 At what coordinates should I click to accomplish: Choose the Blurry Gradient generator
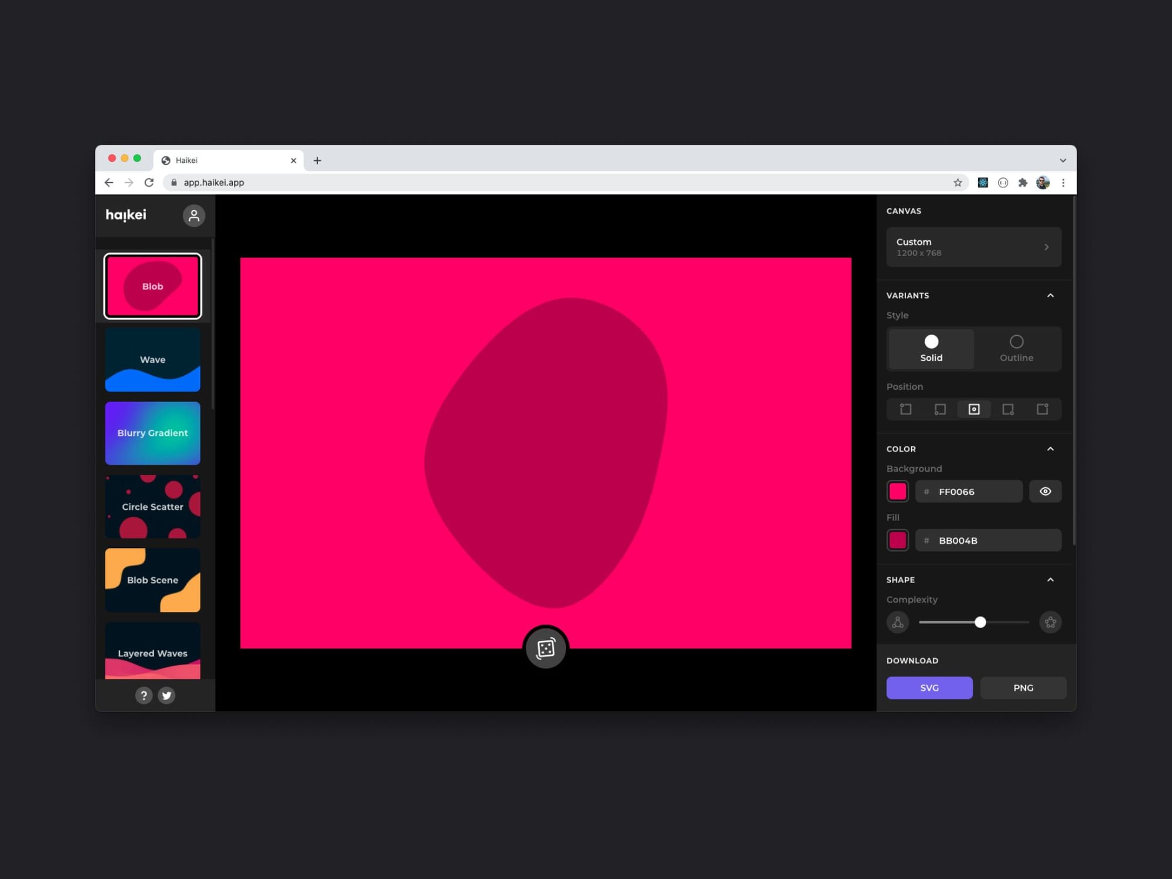point(152,433)
